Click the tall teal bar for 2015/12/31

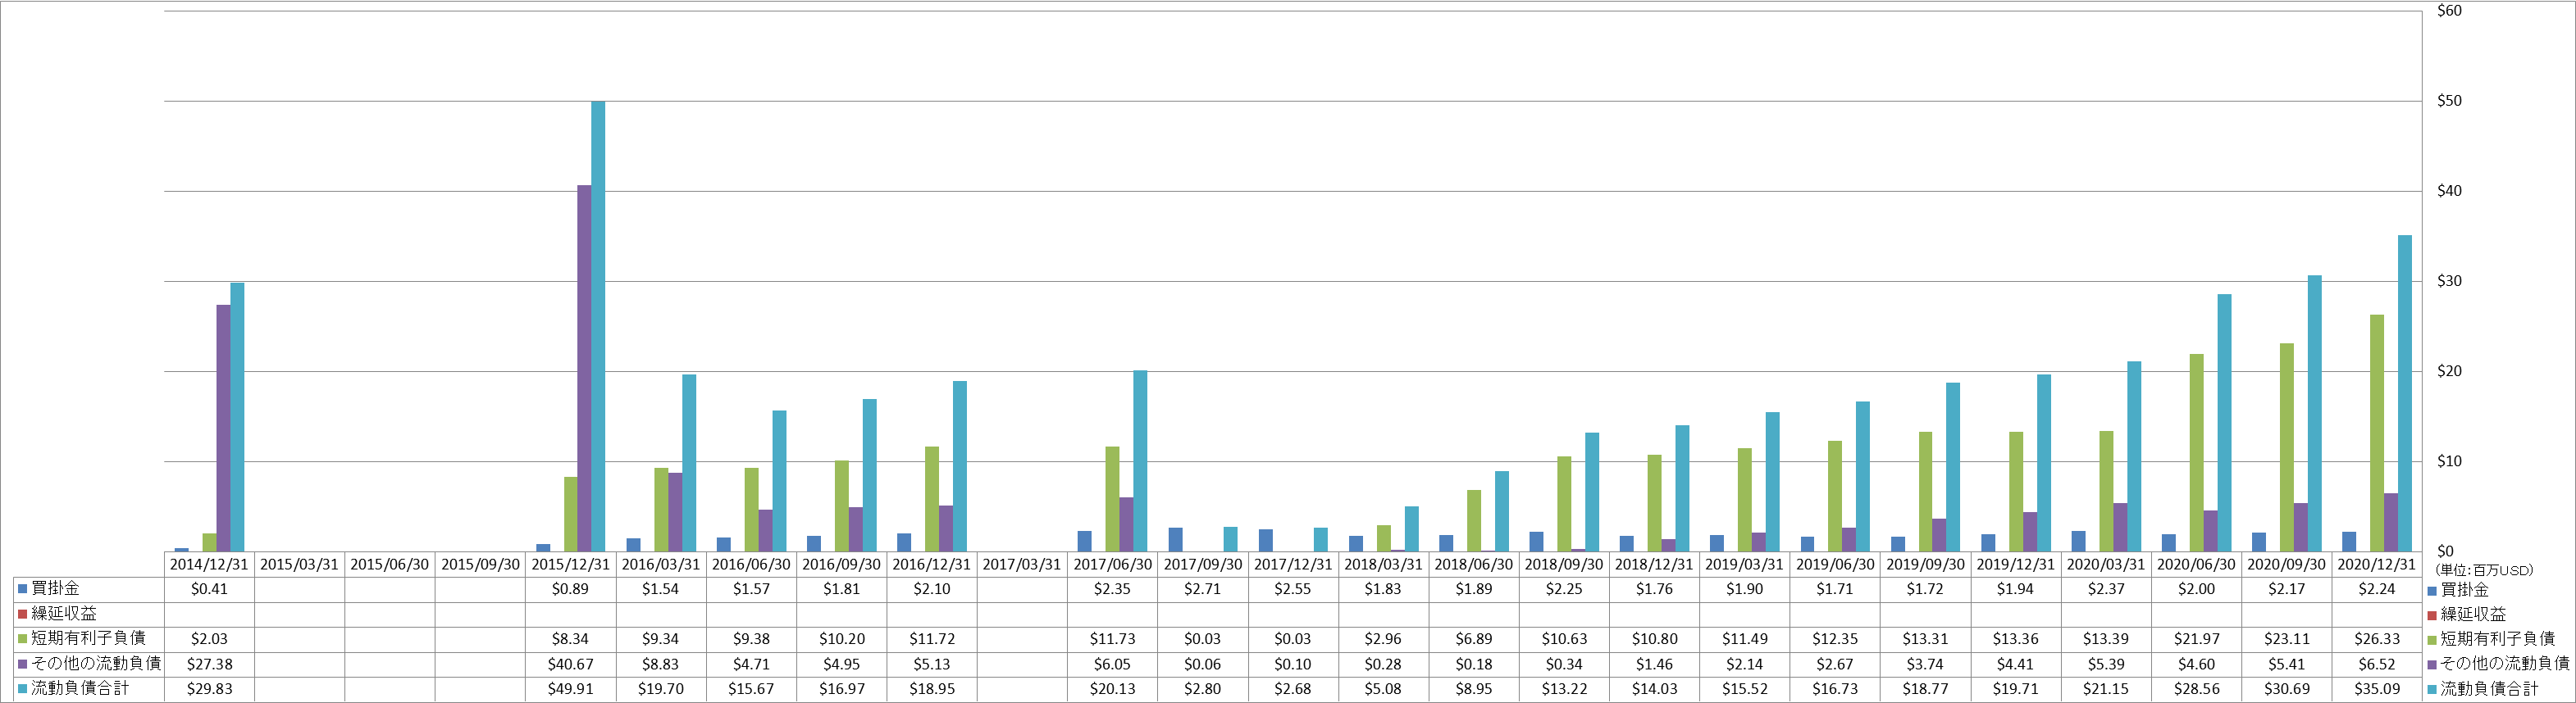[598, 327]
